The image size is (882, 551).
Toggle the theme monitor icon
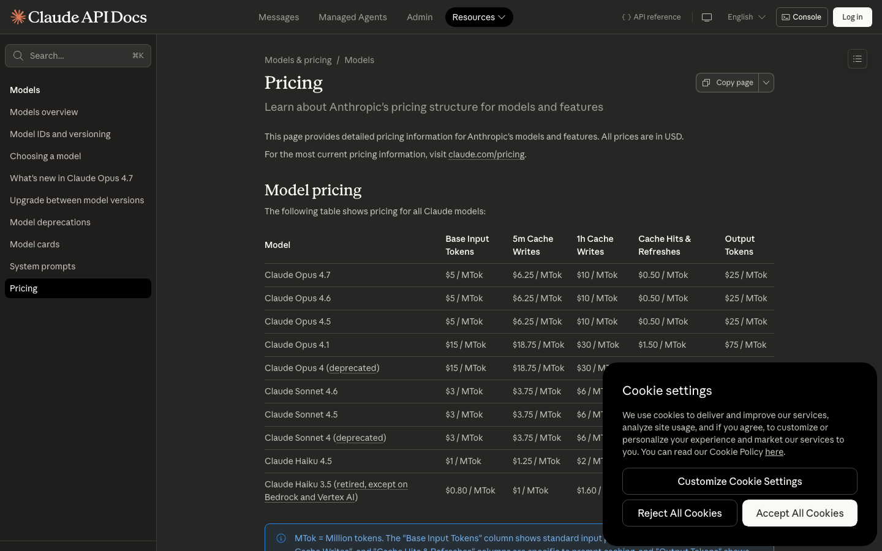click(x=706, y=17)
